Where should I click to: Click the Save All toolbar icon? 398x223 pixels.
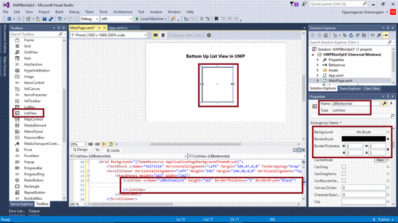click(51, 19)
